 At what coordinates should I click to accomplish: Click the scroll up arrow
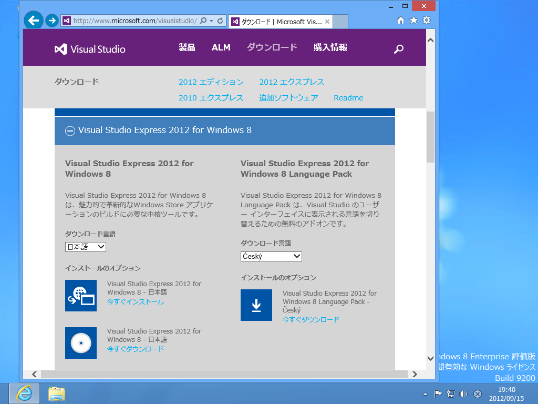point(430,40)
